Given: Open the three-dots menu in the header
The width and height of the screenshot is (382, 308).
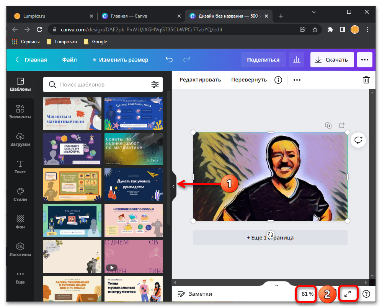Looking at the screenshot, I should point(364,60).
